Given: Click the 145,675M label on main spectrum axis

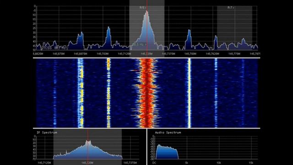Looking at the screenshot, I should (59, 54).
